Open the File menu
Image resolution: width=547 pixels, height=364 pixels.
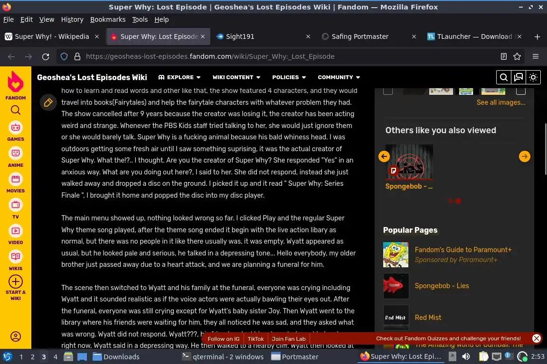(9, 19)
